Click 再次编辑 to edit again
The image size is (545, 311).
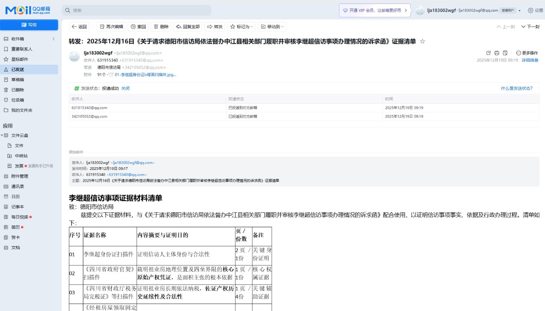click(111, 27)
